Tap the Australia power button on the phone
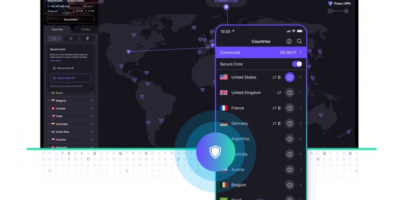 pyautogui.click(x=290, y=154)
